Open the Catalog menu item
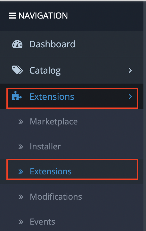Image resolution: width=146 pixels, height=231 pixels. point(72,70)
